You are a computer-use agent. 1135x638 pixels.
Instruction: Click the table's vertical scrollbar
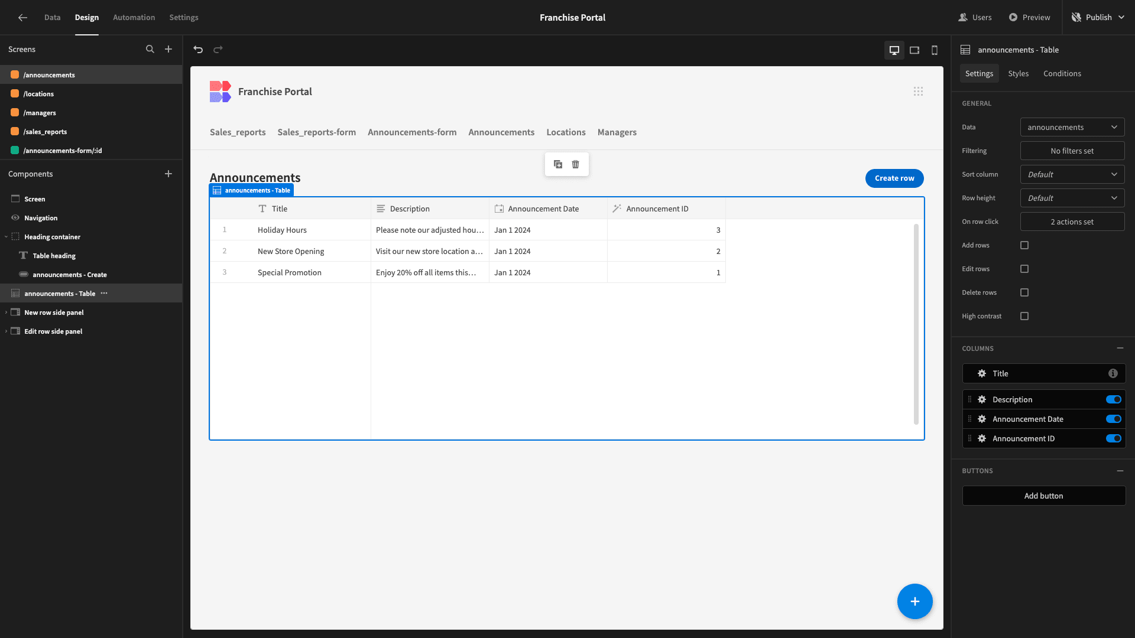[916, 324]
